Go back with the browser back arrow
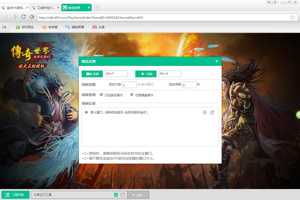 tap(7, 17)
